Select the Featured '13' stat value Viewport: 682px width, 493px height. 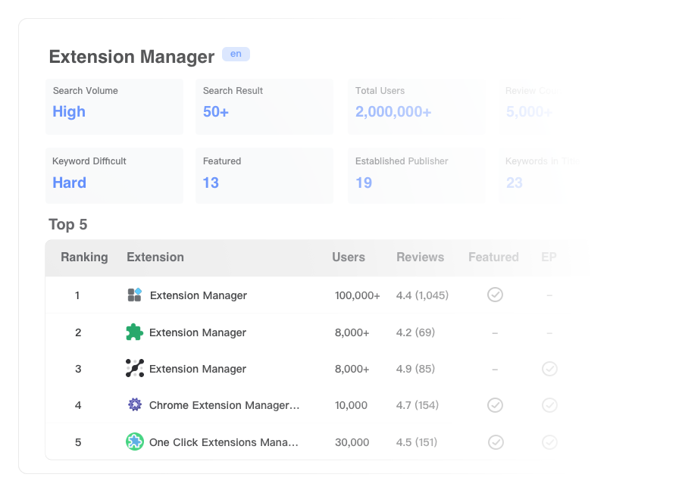(x=211, y=183)
